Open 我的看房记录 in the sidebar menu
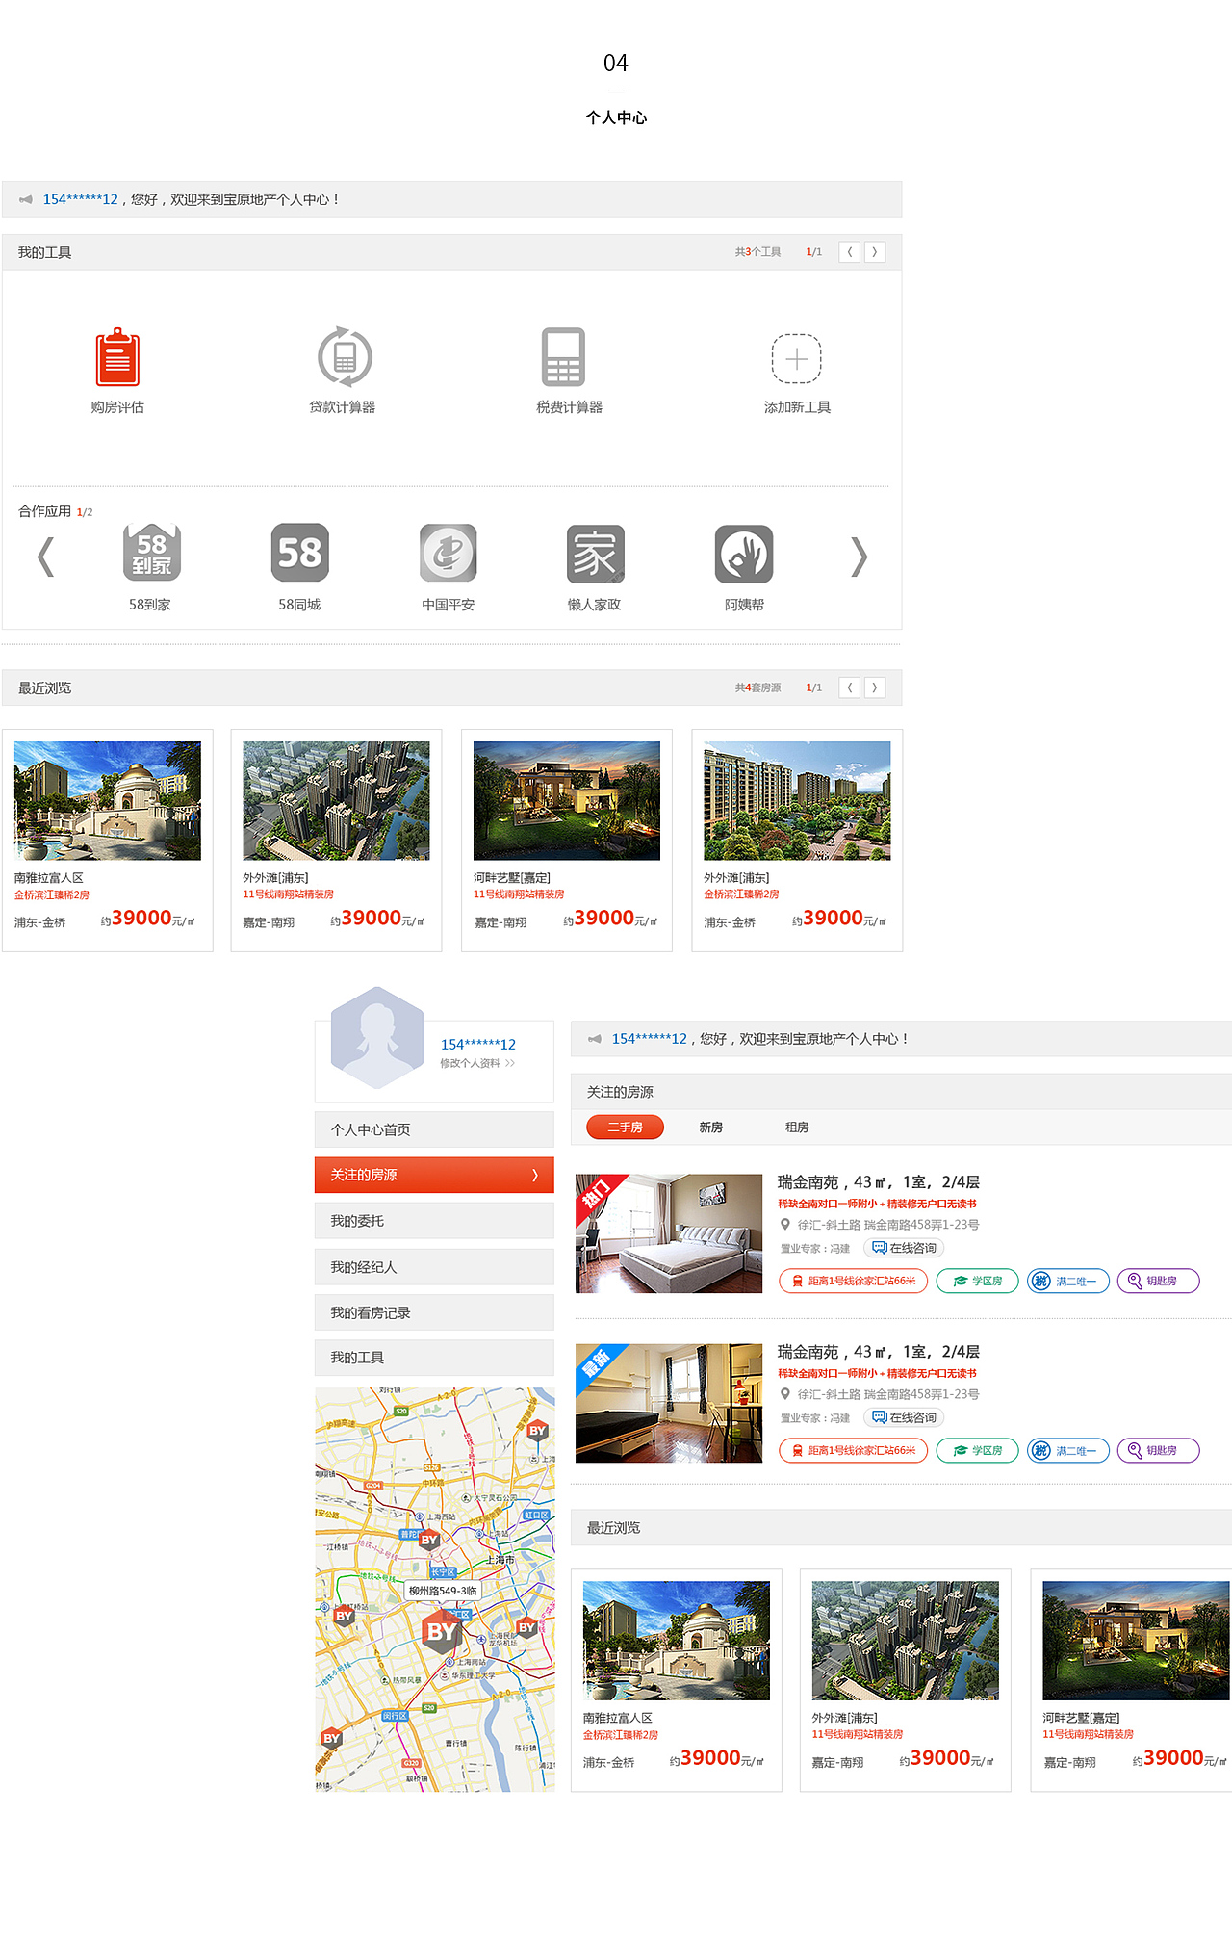The width and height of the screenshot is (1232, 1944). 434,1312
